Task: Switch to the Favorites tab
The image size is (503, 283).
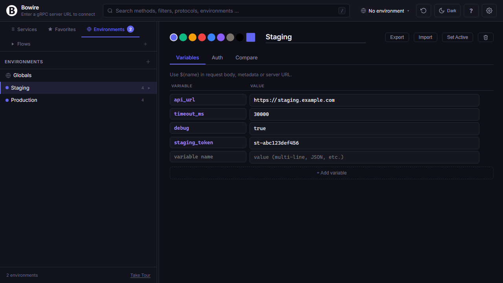Action: [62, 29]
